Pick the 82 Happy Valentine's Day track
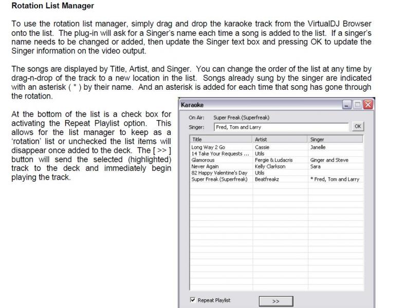The image size is (407, 308). click(219, 173)
